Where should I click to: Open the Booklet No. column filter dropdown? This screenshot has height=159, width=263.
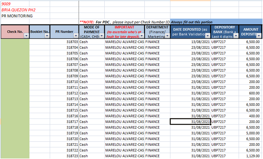tap(47, 35)
